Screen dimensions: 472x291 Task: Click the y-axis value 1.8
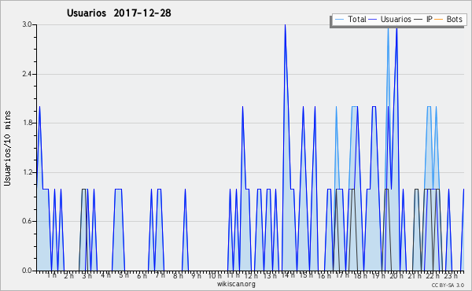pos(27,123)
